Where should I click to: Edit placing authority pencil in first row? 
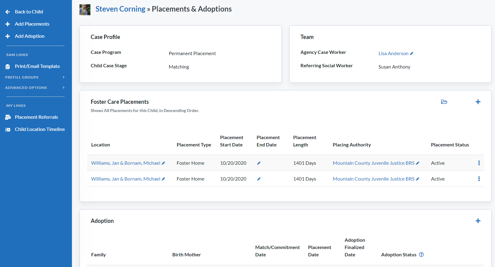coord(418,163)
